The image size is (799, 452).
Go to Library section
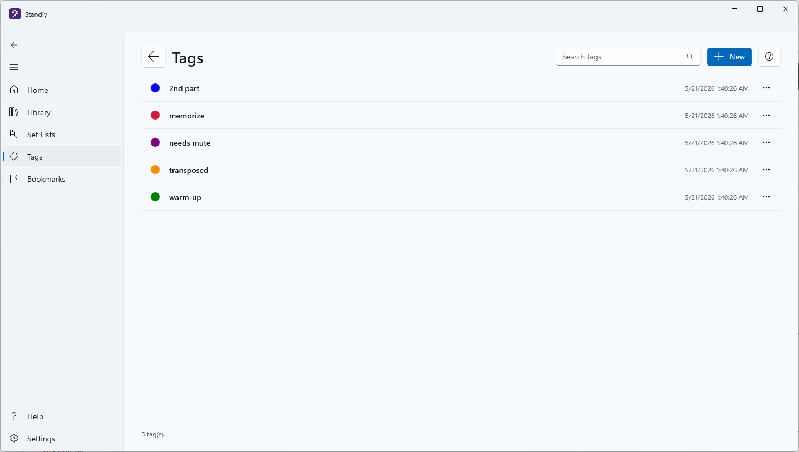point(62,112)
